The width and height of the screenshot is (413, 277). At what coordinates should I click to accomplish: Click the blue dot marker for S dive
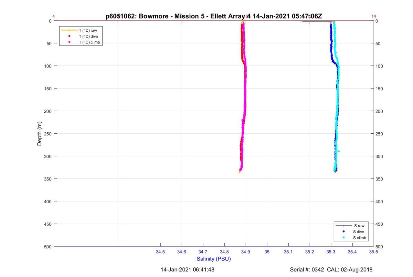[x=344, y=232]
